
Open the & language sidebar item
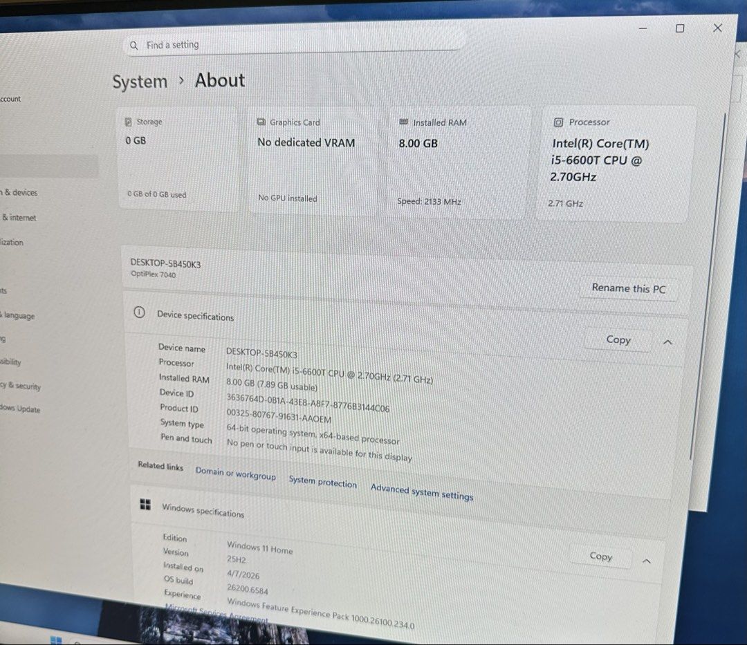click(x=17, y=315)
